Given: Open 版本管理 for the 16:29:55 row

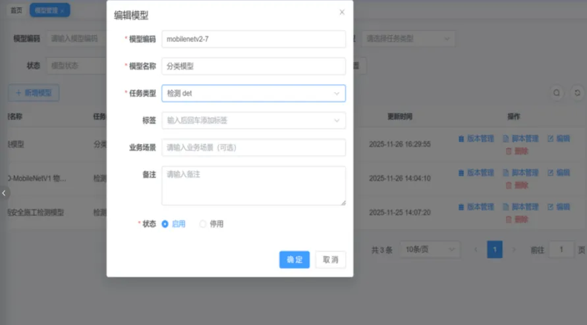Looking at the screenshot, I should coord(476,139).
